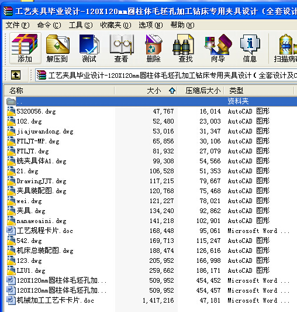Click size value 259,662
297x312 pixels.
point(161,270)
